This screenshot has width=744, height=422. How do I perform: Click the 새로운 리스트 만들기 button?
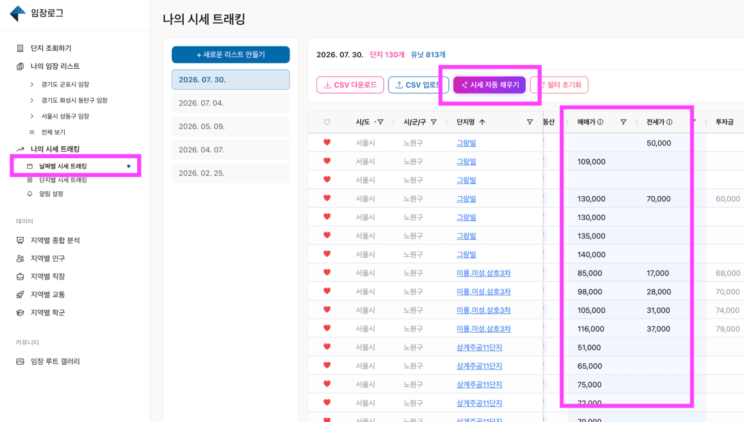click(230, 54)
